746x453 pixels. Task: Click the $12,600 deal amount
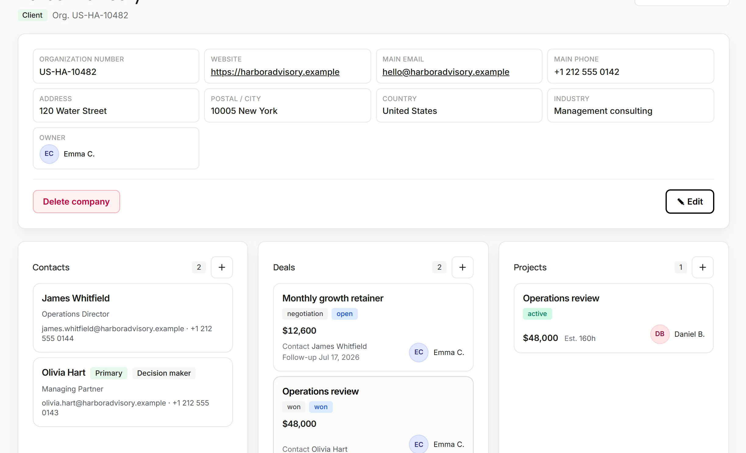coord(299,331)
